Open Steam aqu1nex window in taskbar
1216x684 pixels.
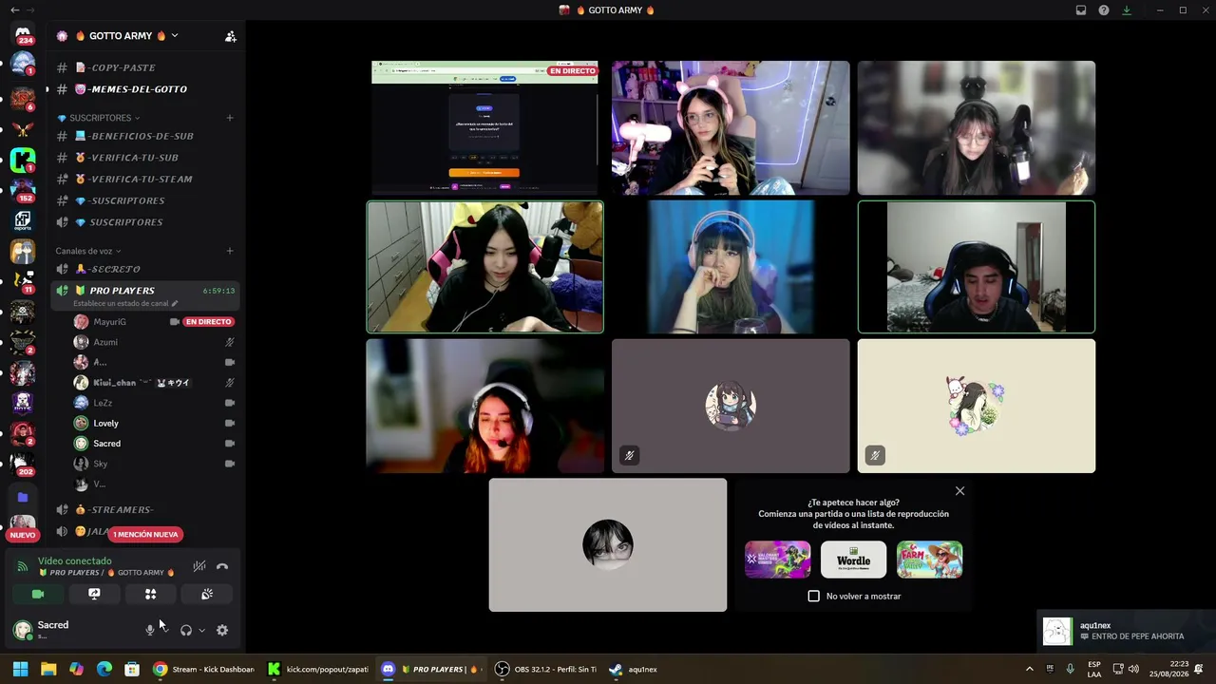[634, 669]
